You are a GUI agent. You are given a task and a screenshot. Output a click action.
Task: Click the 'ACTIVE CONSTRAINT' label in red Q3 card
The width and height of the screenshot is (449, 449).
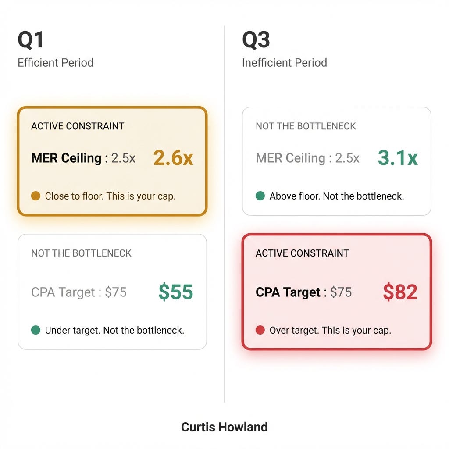coord(302,253)
